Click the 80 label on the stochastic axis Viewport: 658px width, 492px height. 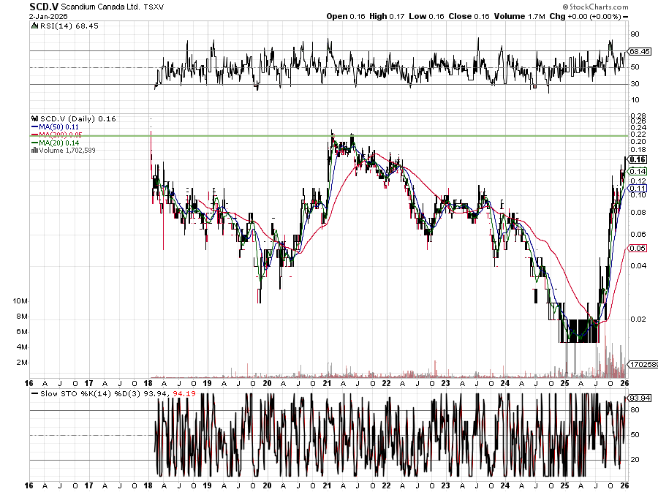point(635,410)
